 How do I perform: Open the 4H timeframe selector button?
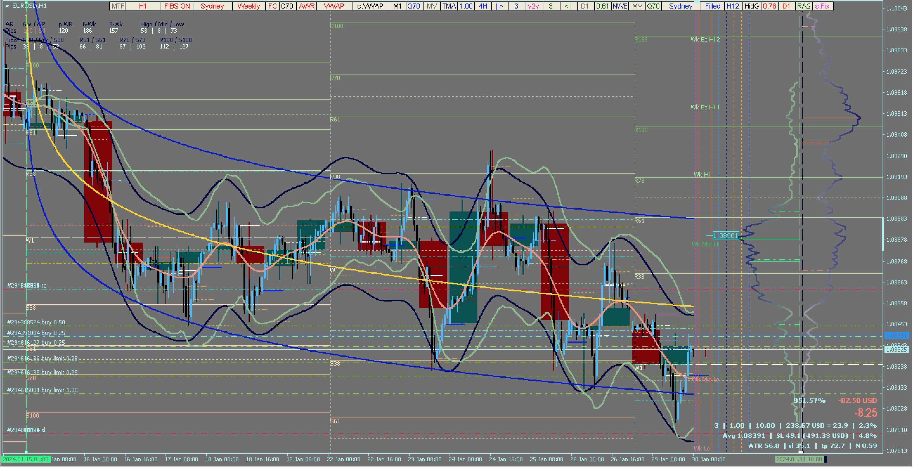tap(483, 6)
